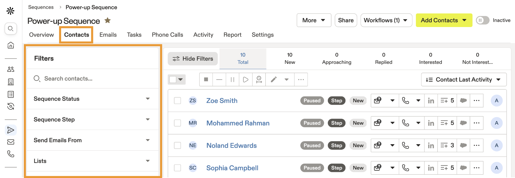Click the Search contacts input field

(x=96, y=79)
